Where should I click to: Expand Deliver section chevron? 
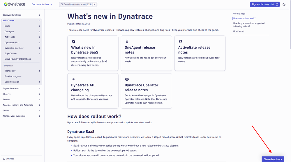pos(40,111)
